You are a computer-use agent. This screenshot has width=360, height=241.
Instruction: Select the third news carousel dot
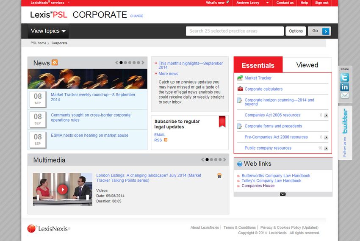[130, 62]
